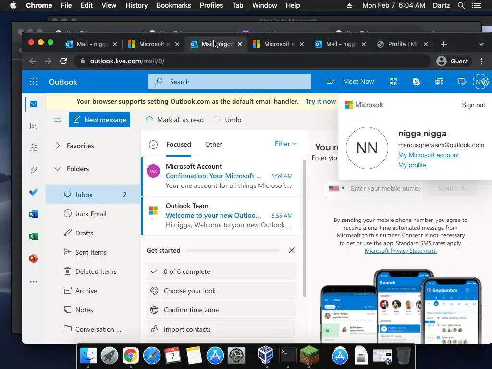Image resolution: width=492 pixels, height=369 pixels.
Task: Show more apps via the ellipsis icon
Action: 34,282
